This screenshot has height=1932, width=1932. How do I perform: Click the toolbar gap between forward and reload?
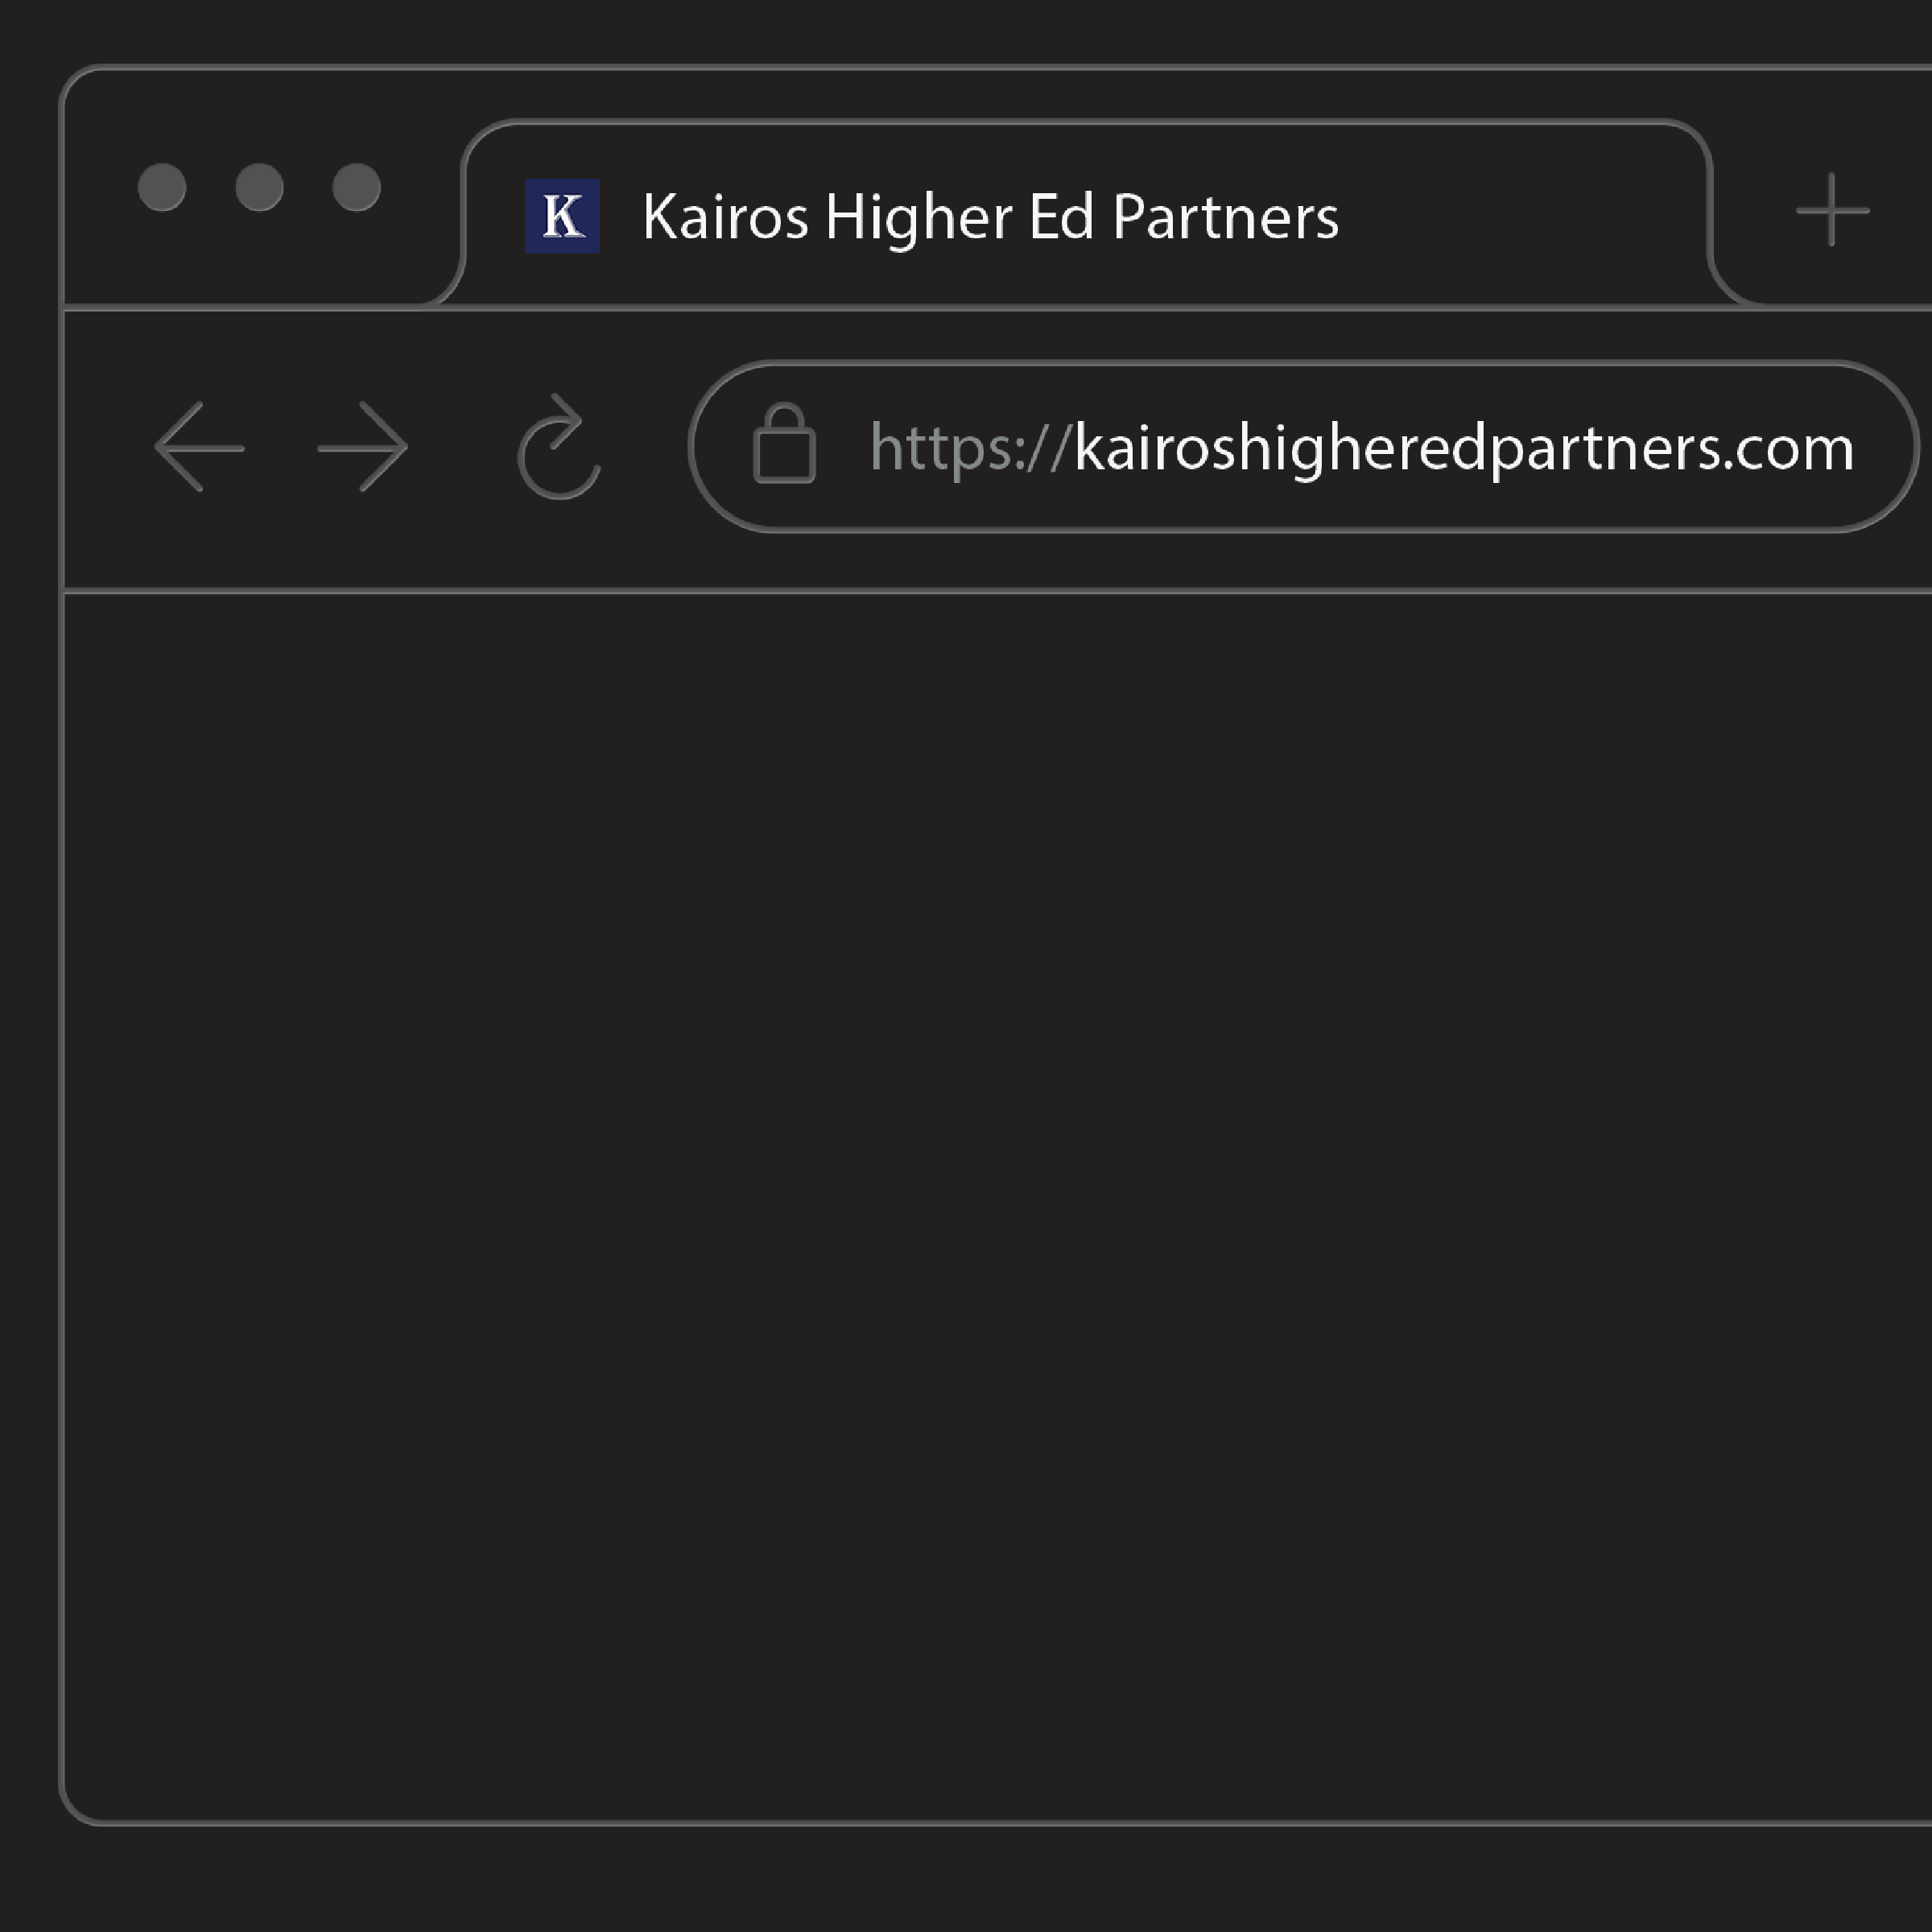462,447
